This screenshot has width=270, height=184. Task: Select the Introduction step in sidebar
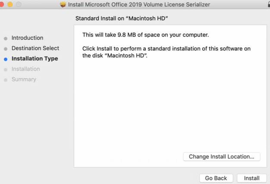27,38
